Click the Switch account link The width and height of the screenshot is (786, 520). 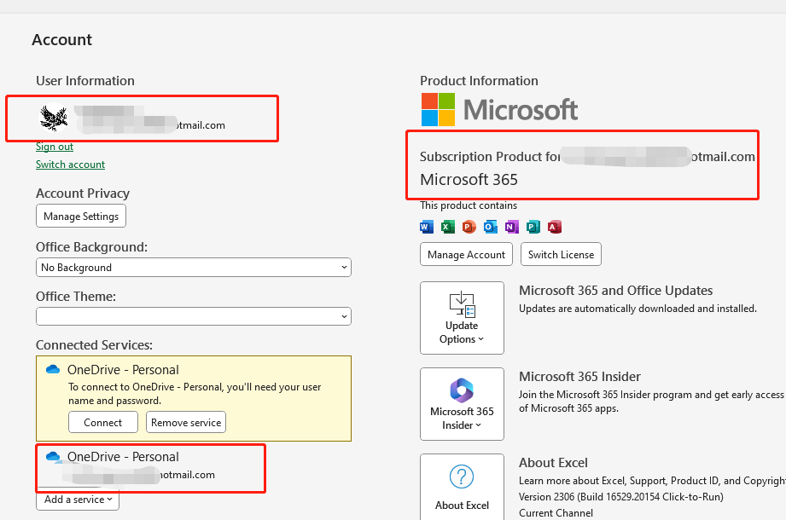coord(70,165)
